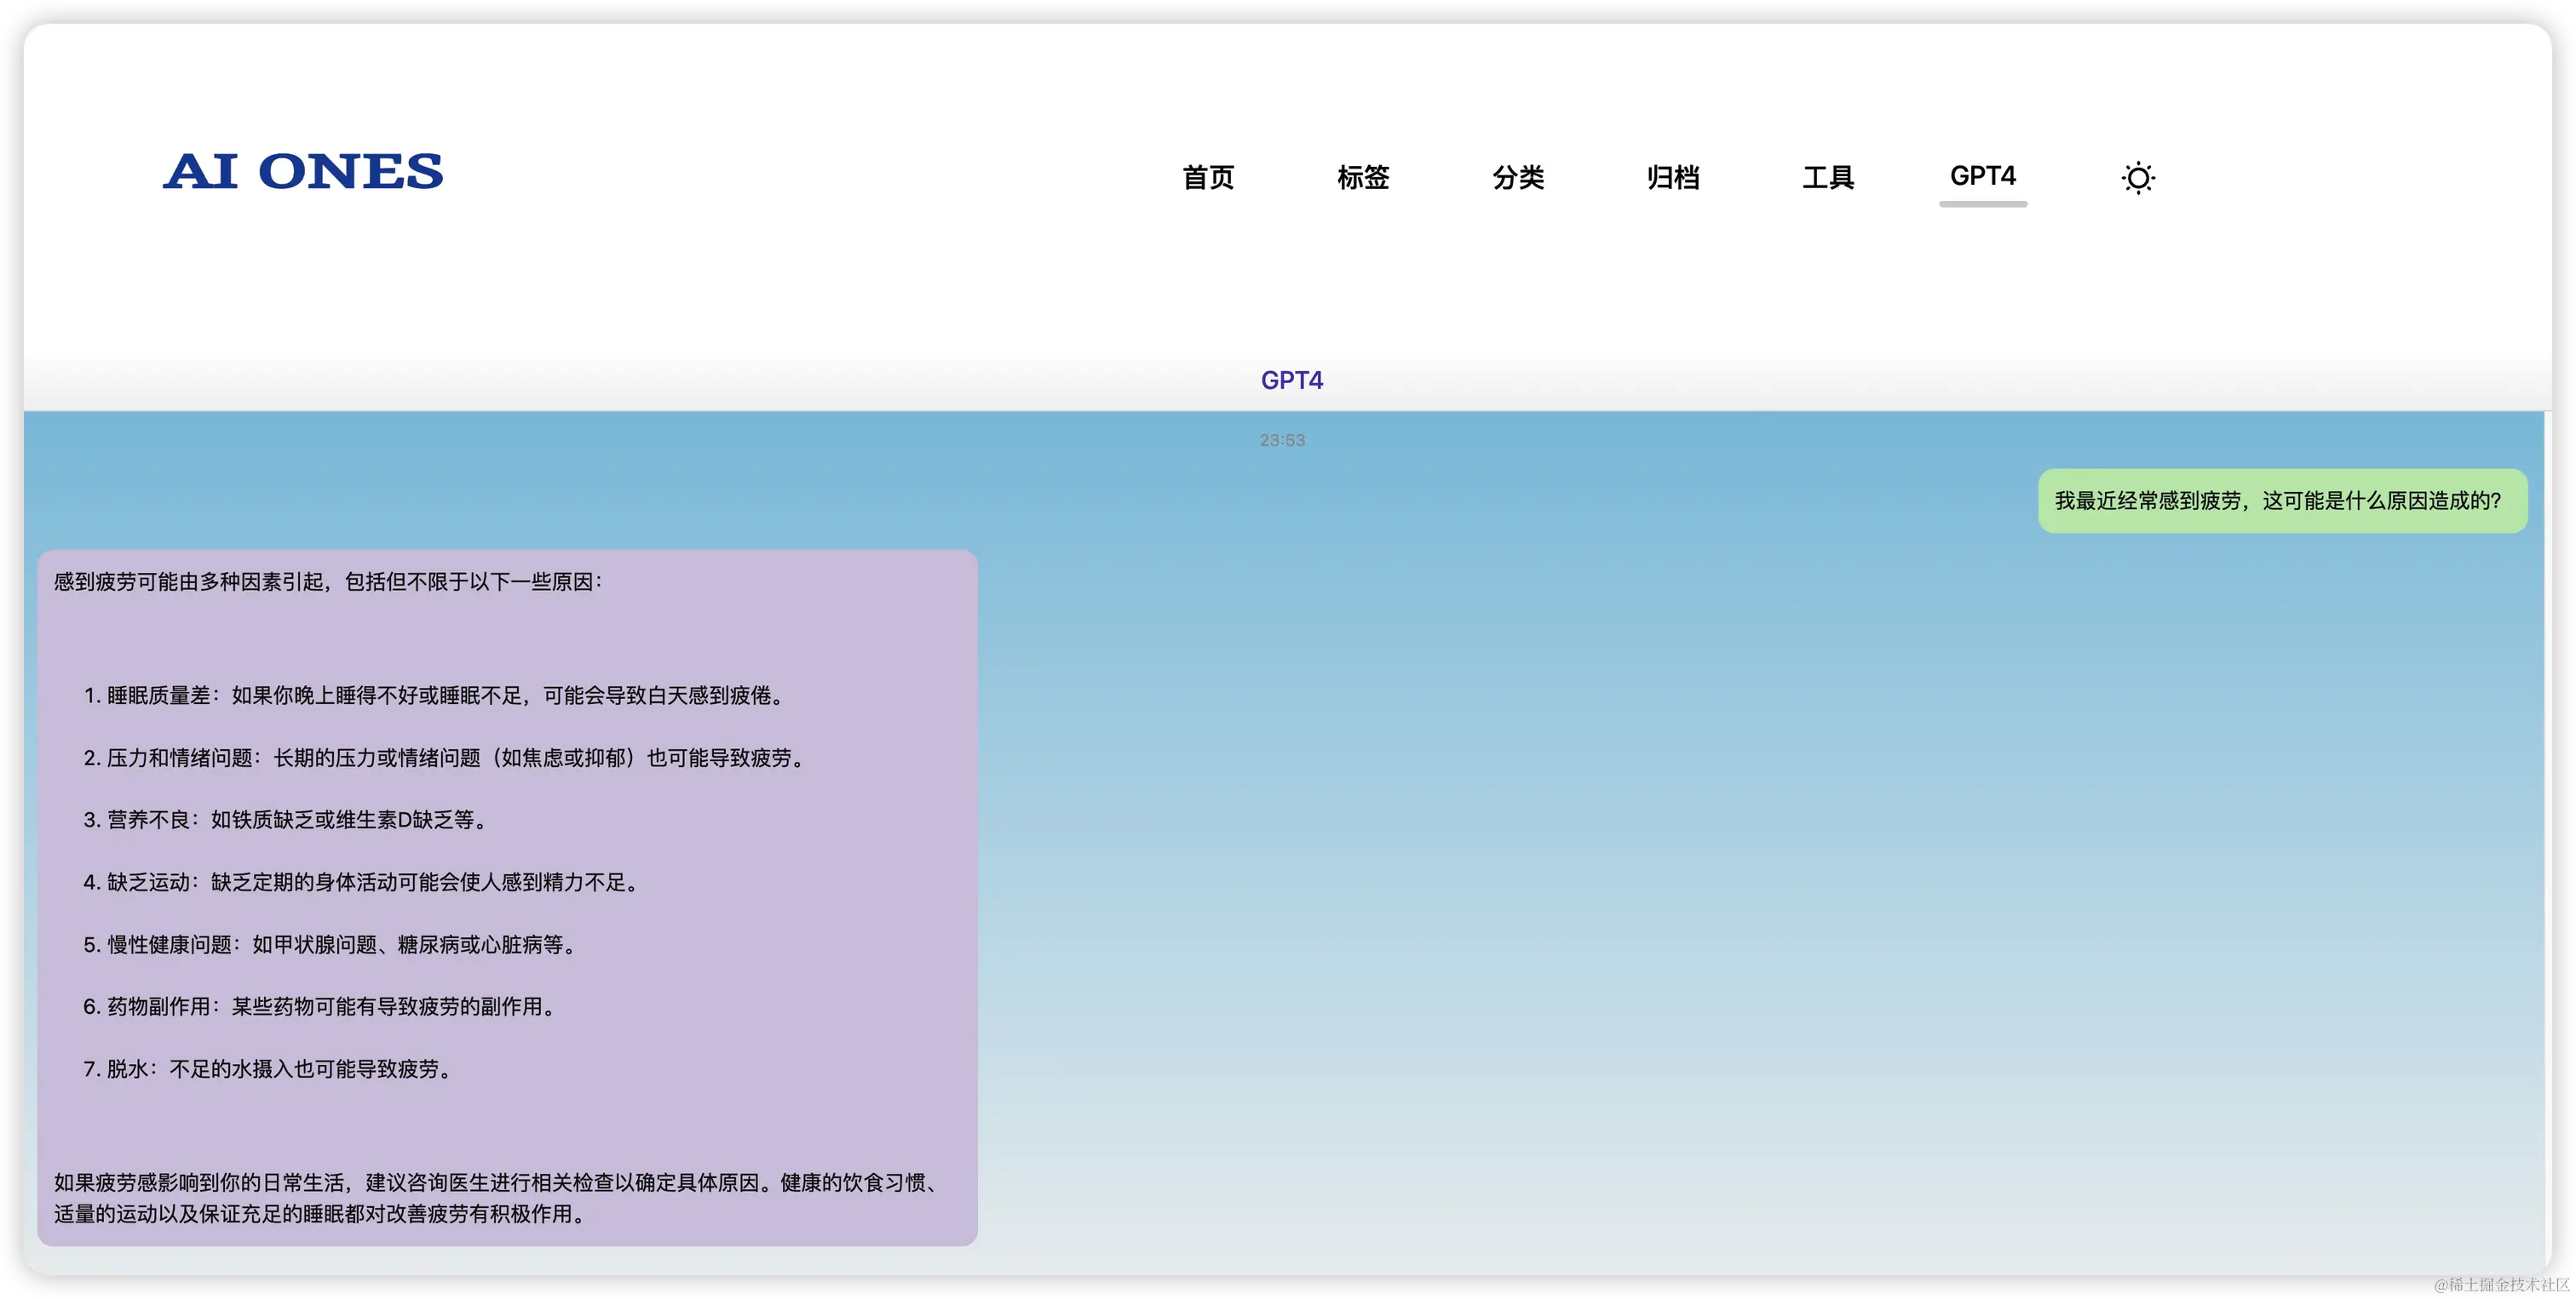Select 归档 in the top navigation
Screen dimensions: 2576x1299
click(x=1673, y=178)
